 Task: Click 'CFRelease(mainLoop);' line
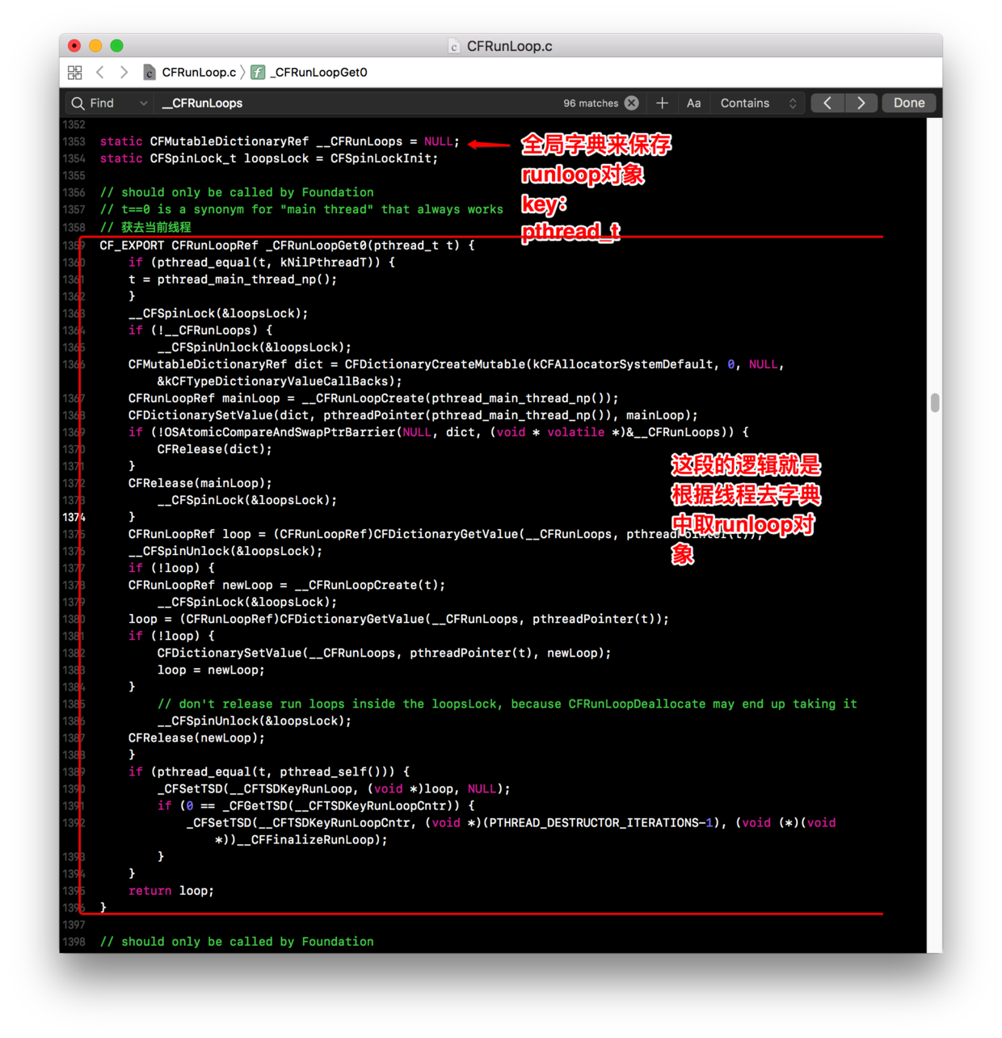200,483
